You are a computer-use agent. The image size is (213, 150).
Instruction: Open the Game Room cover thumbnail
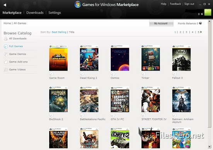58,58
